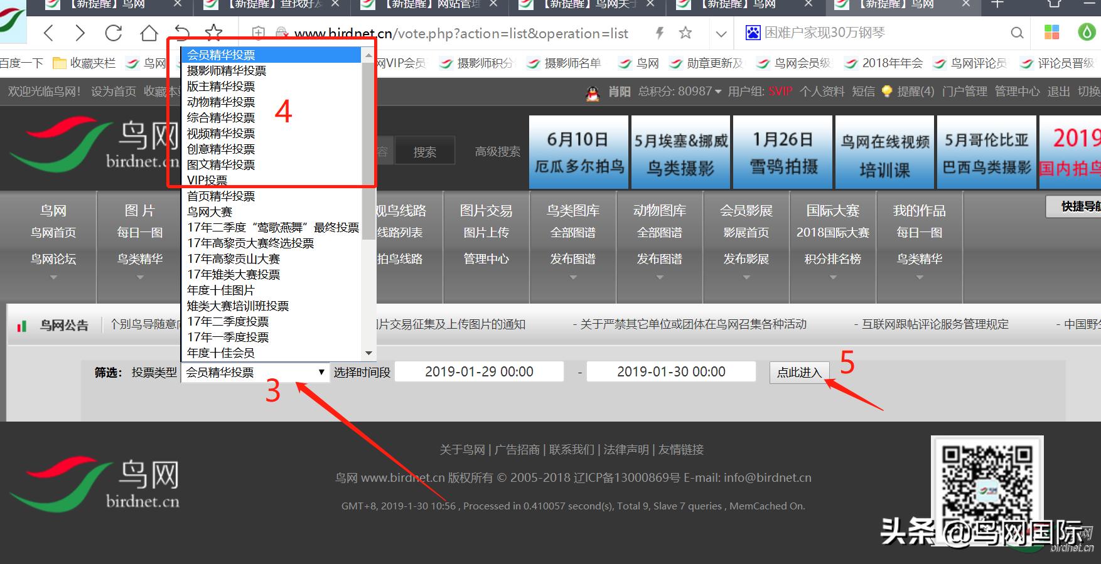1101x564 pixels.
Task: Open 个人资料 link
Action: 822,92
